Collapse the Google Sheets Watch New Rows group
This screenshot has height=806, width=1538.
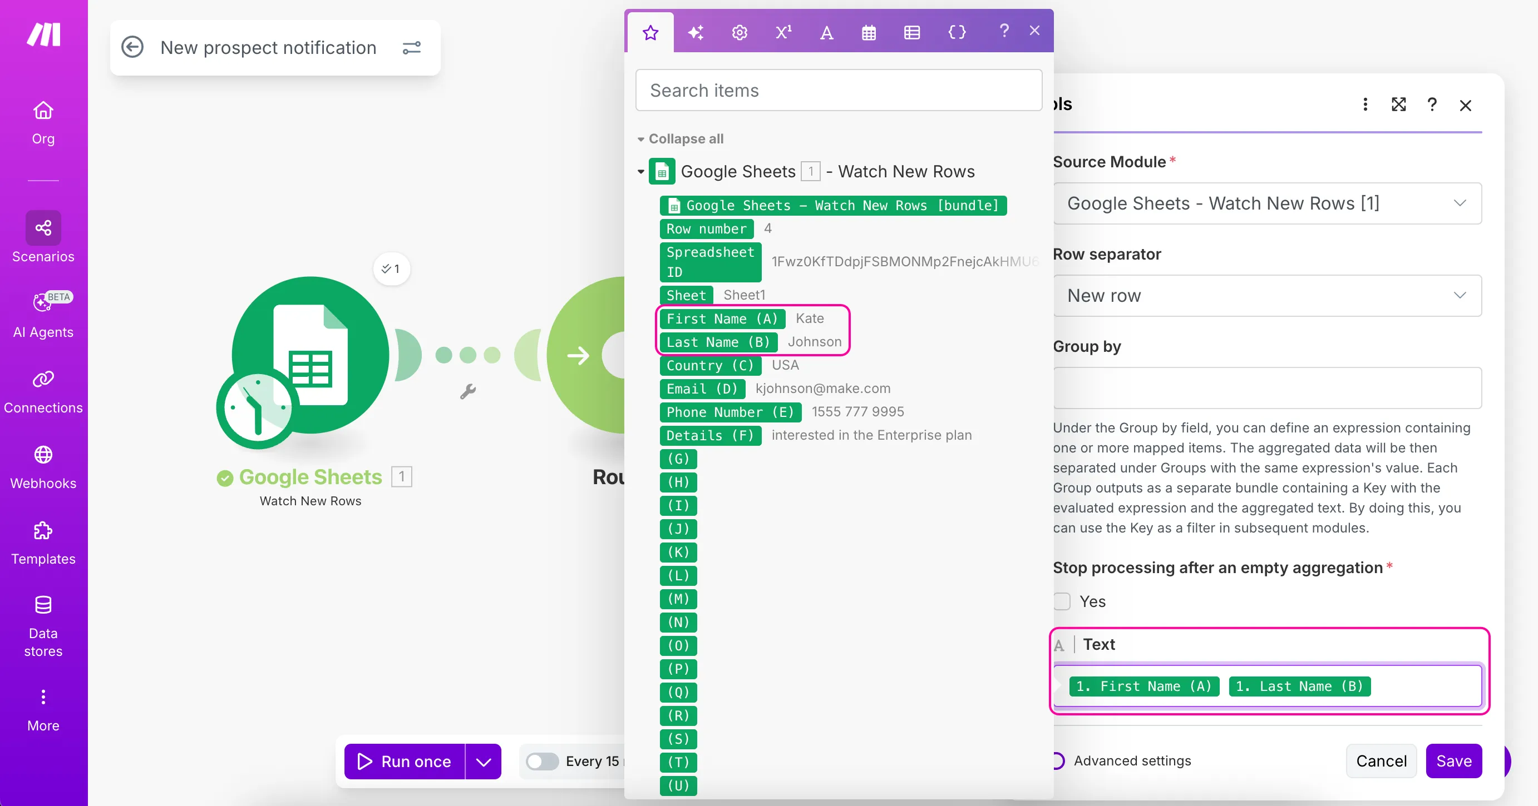point(640,172)
